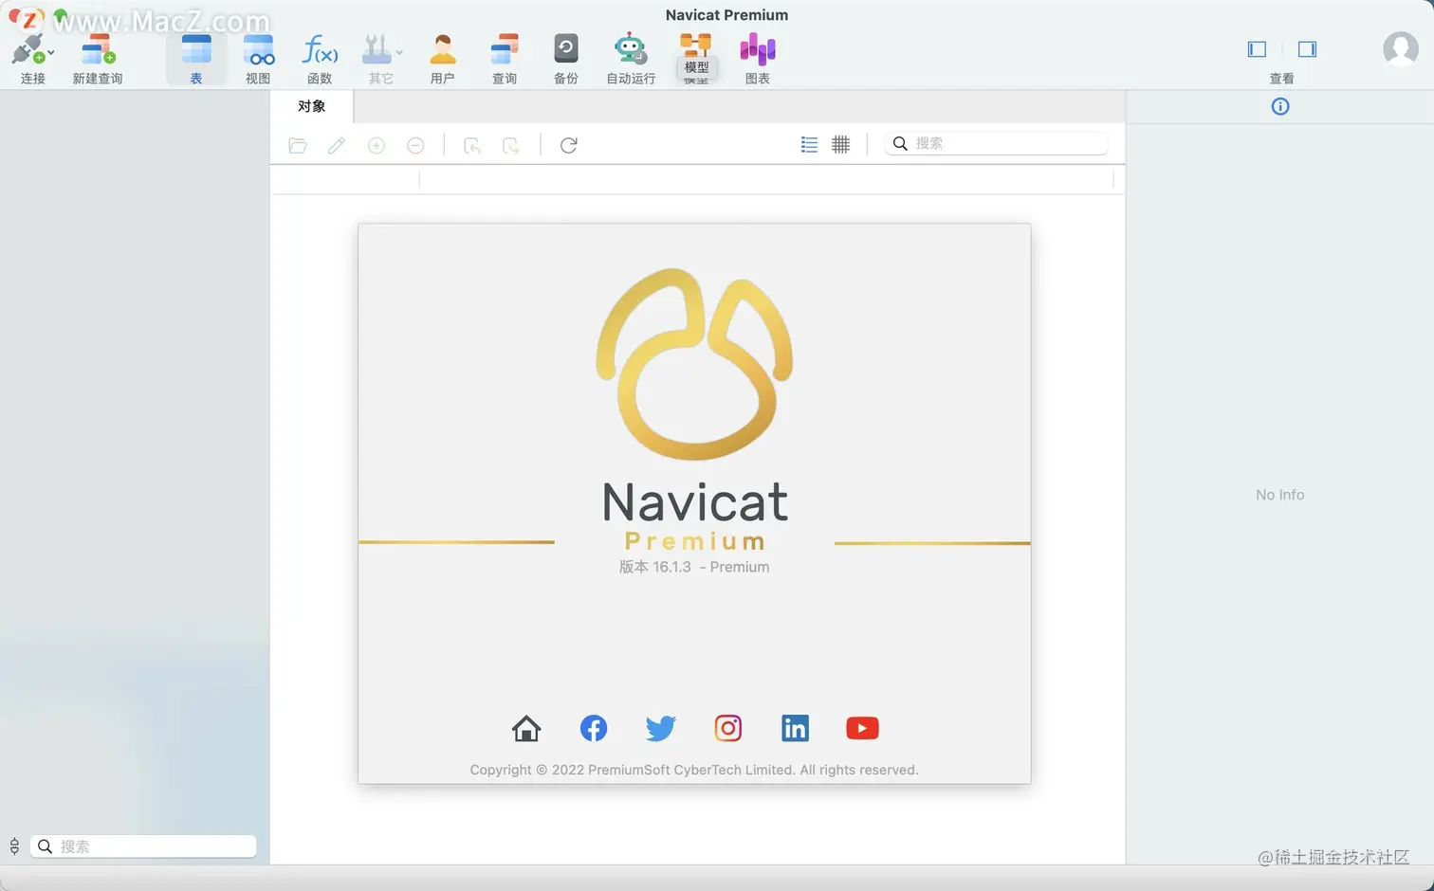The image size is (1434, 891).
Task: Click the import wizard icon
Action: point(471,145)
